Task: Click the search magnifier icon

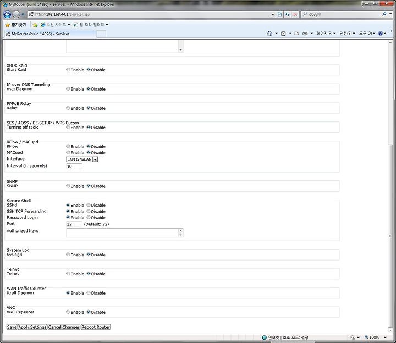Action: pos(384,14)
